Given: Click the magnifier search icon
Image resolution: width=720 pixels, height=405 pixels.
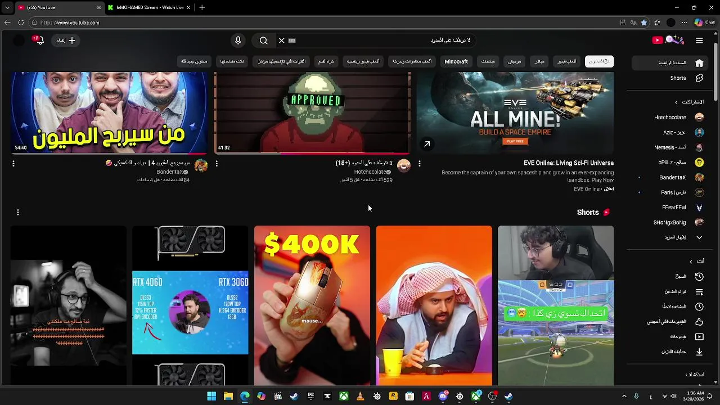Looking at the screenshot, I should [x=263, y=40].
